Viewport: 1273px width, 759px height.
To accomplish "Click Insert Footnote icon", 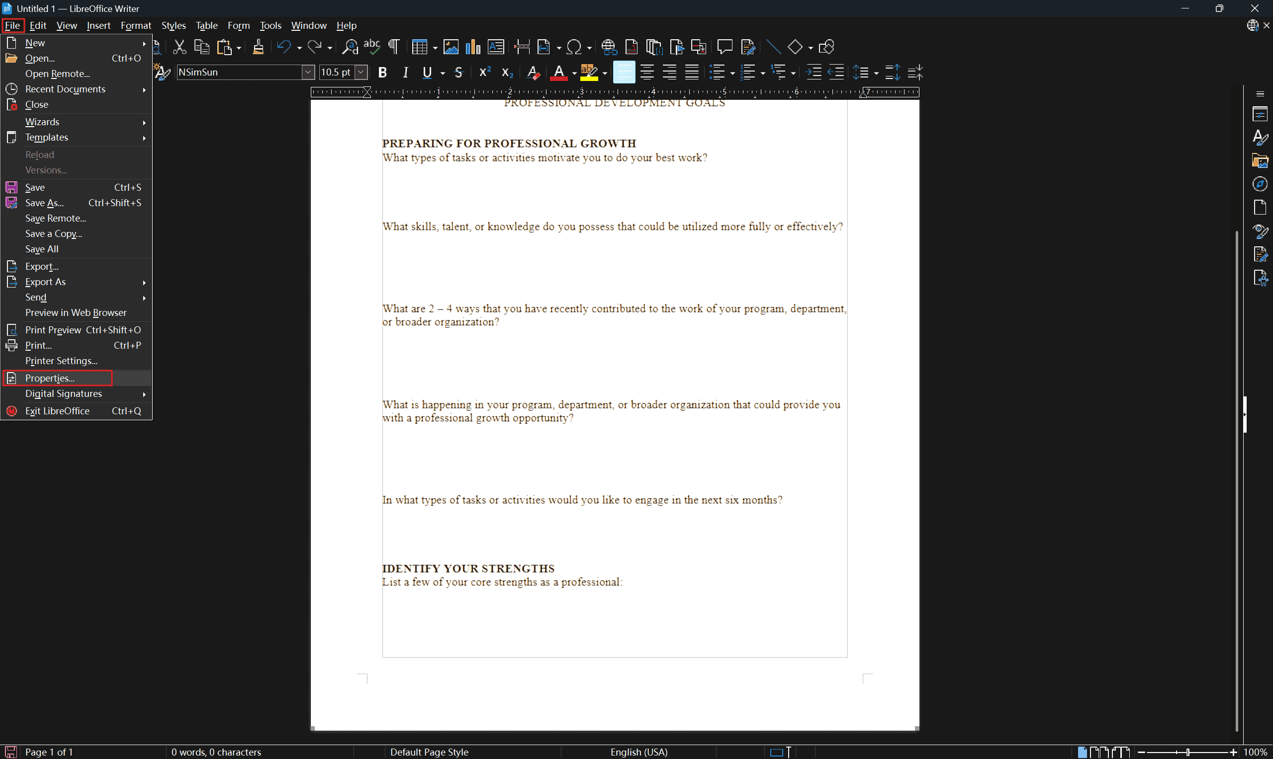I will 632,47.
